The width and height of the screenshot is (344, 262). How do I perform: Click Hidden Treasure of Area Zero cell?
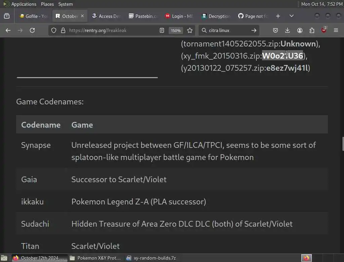[182, 224]
